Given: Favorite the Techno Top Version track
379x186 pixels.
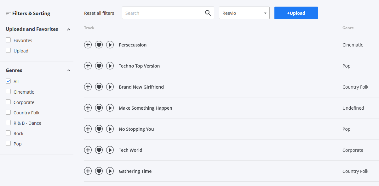Looking at the screenshot, I should tap(99, 66).
